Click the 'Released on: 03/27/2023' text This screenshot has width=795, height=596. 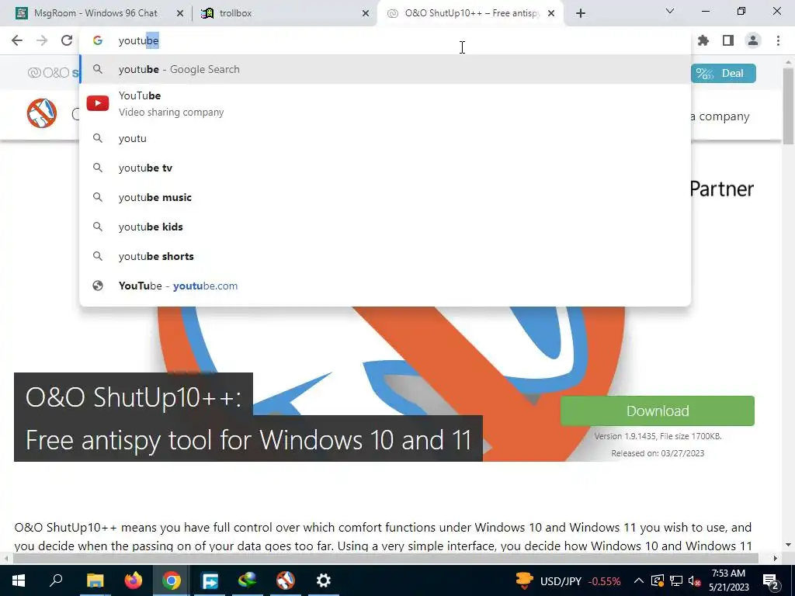[x=658, y=453]
